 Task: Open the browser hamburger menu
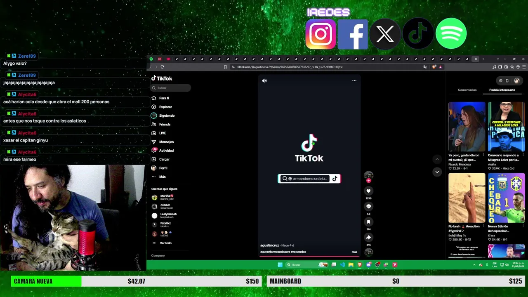(x=524, y=67)
